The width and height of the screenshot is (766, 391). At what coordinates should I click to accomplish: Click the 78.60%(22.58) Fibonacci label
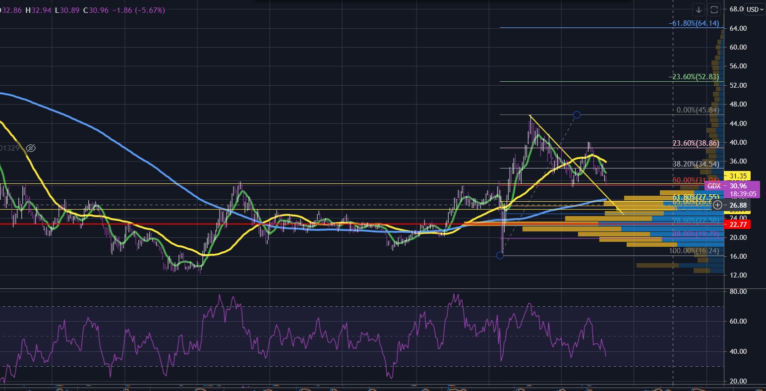[x=696, y=220]
